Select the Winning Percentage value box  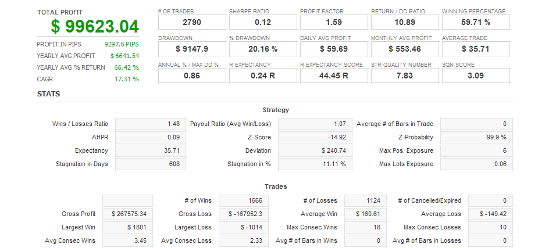pos(476,22)
